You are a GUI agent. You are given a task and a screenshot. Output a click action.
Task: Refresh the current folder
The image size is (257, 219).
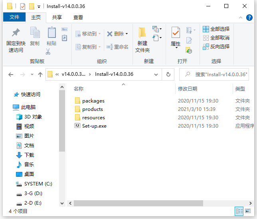[x=168, y=75]
